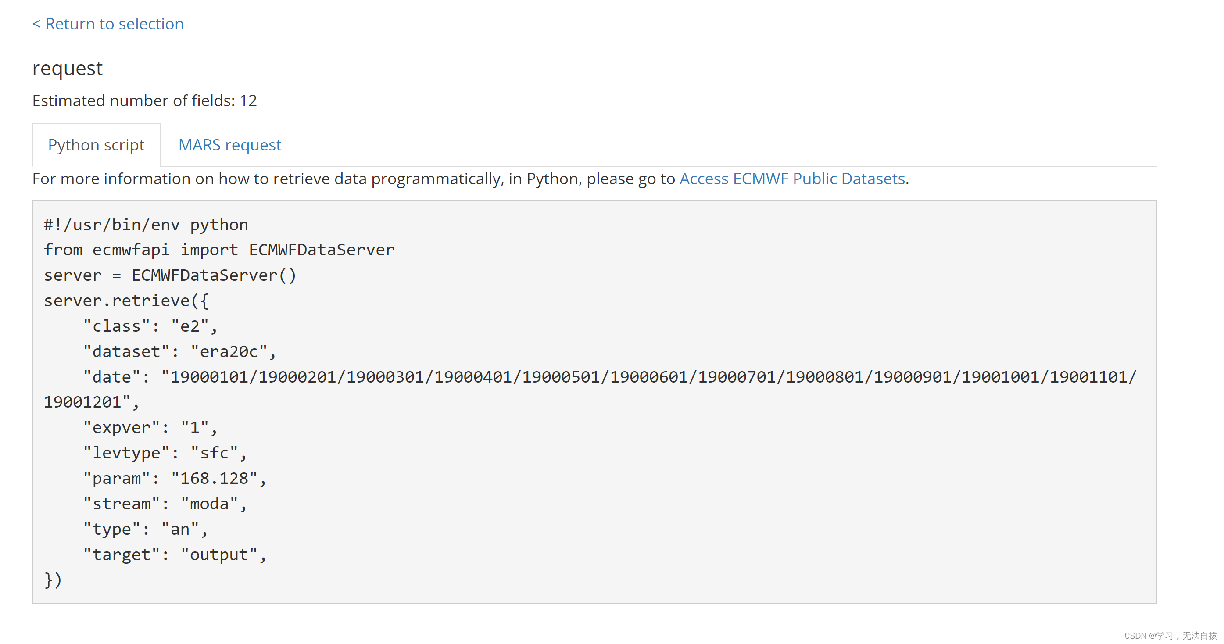Screen dimensions: 1224x644
Task: Click the closing '})' code line
Action: (x=53, y=580)
